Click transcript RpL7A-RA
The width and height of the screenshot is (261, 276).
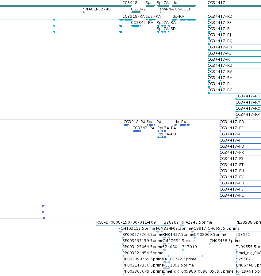[166, 23]
